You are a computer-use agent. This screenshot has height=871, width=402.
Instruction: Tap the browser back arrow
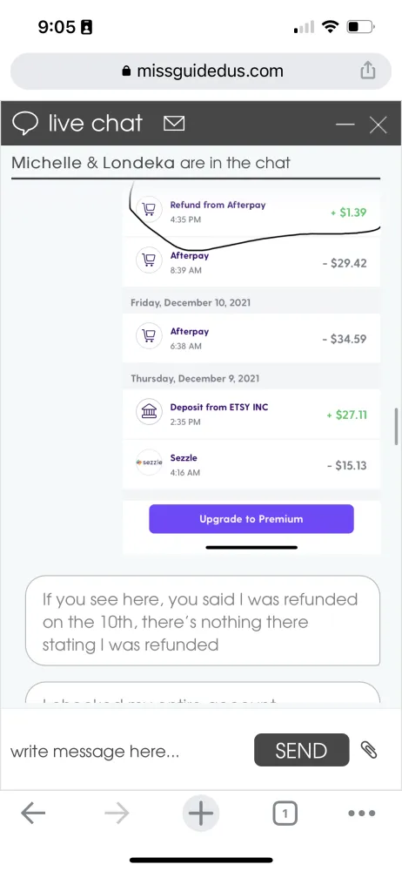(33, 814)
